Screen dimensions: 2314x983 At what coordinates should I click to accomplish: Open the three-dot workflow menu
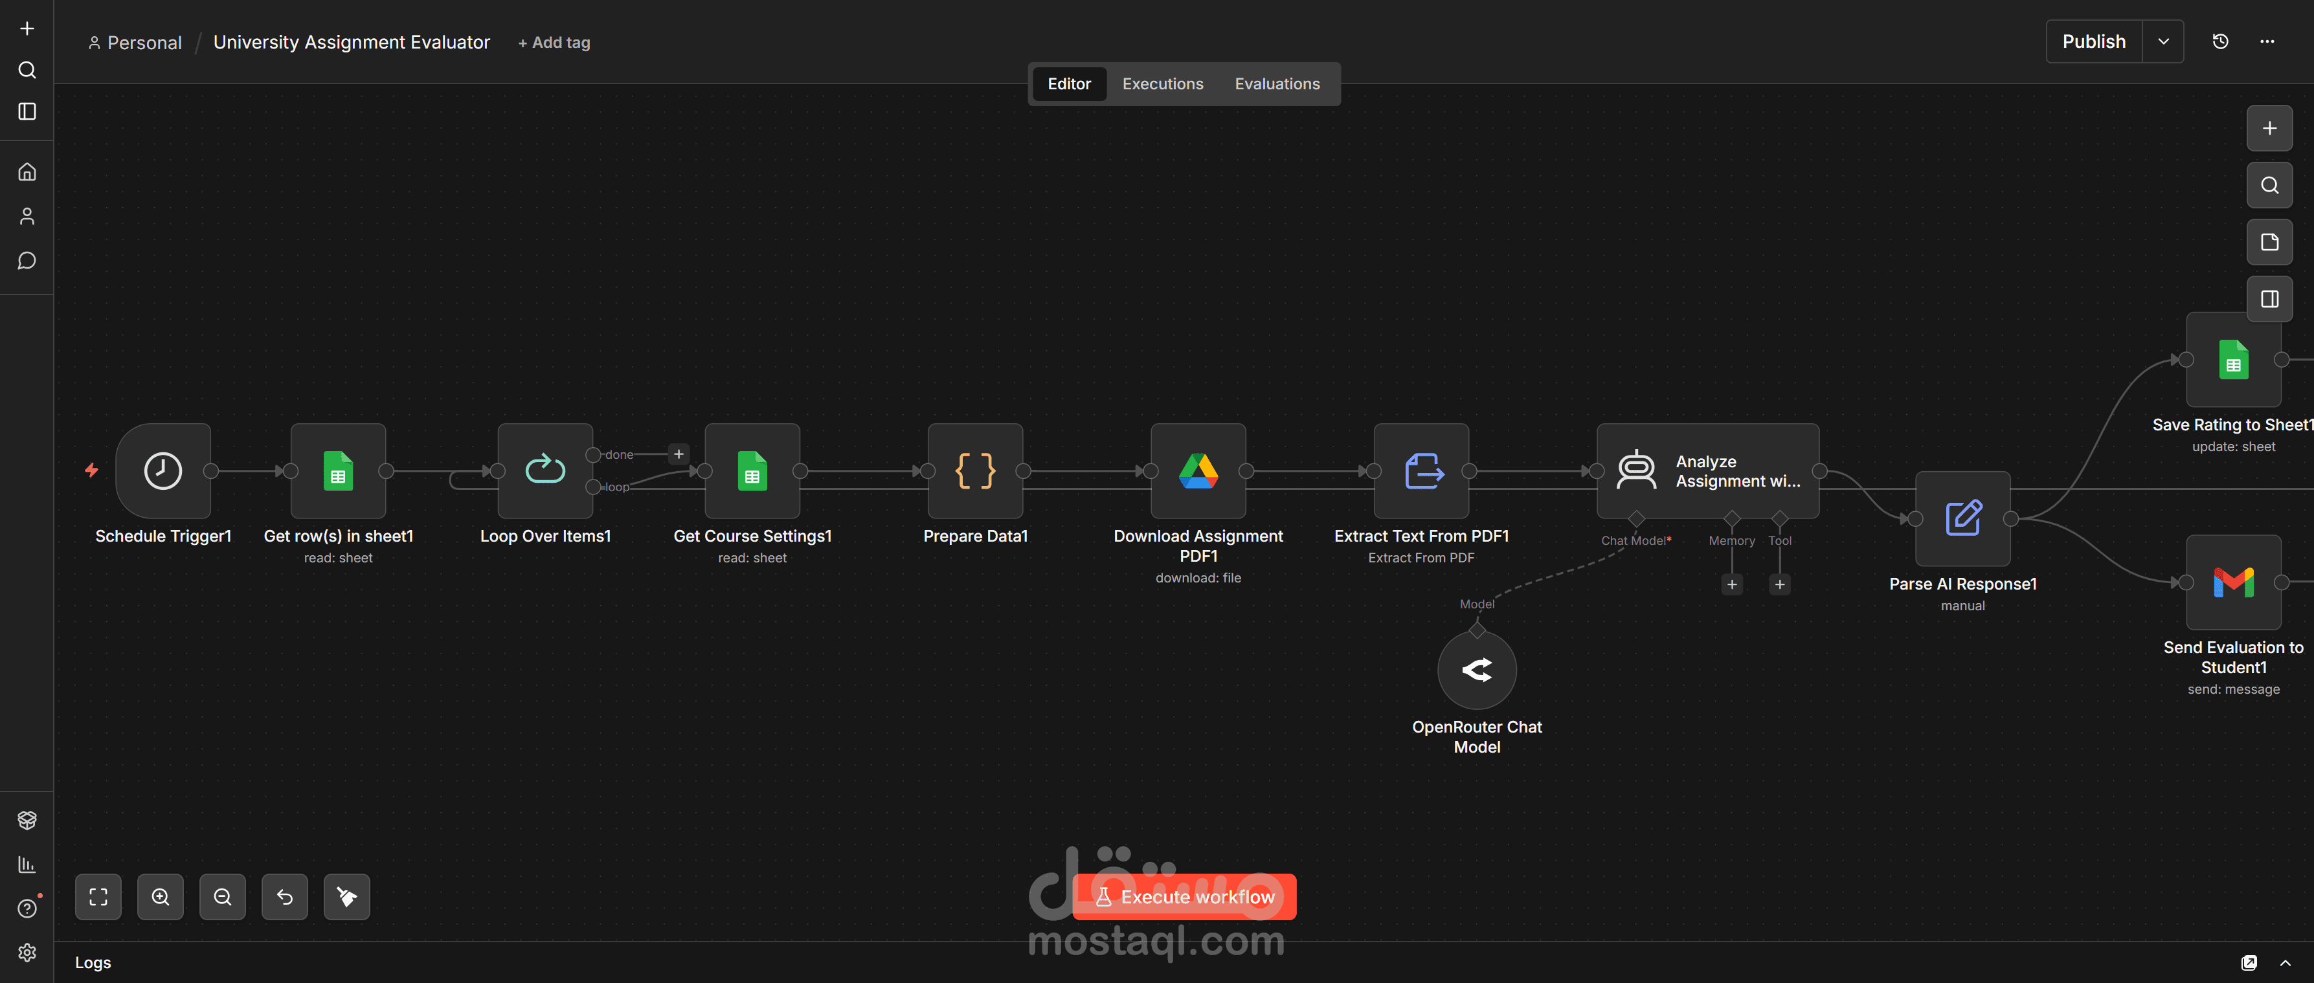click(2266, 41)
